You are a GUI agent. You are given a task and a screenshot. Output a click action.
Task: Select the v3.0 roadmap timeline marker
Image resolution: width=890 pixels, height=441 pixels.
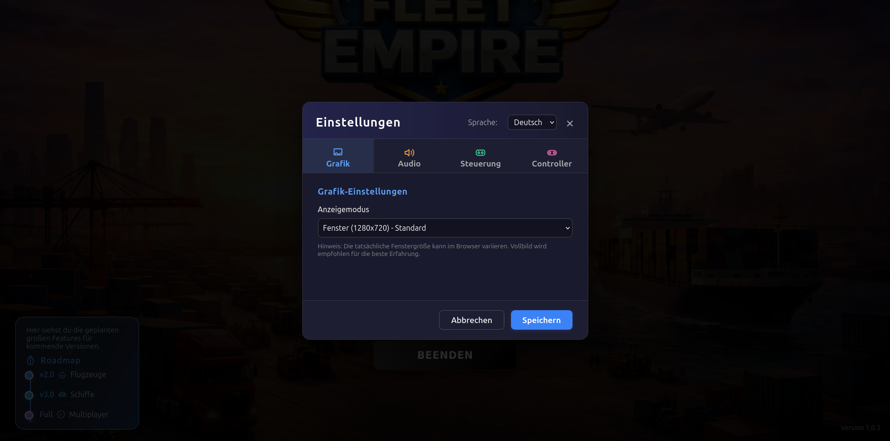tap(29, 395)
